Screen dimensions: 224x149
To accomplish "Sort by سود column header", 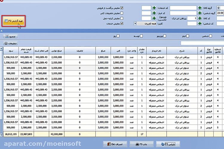I will (11, 51).
